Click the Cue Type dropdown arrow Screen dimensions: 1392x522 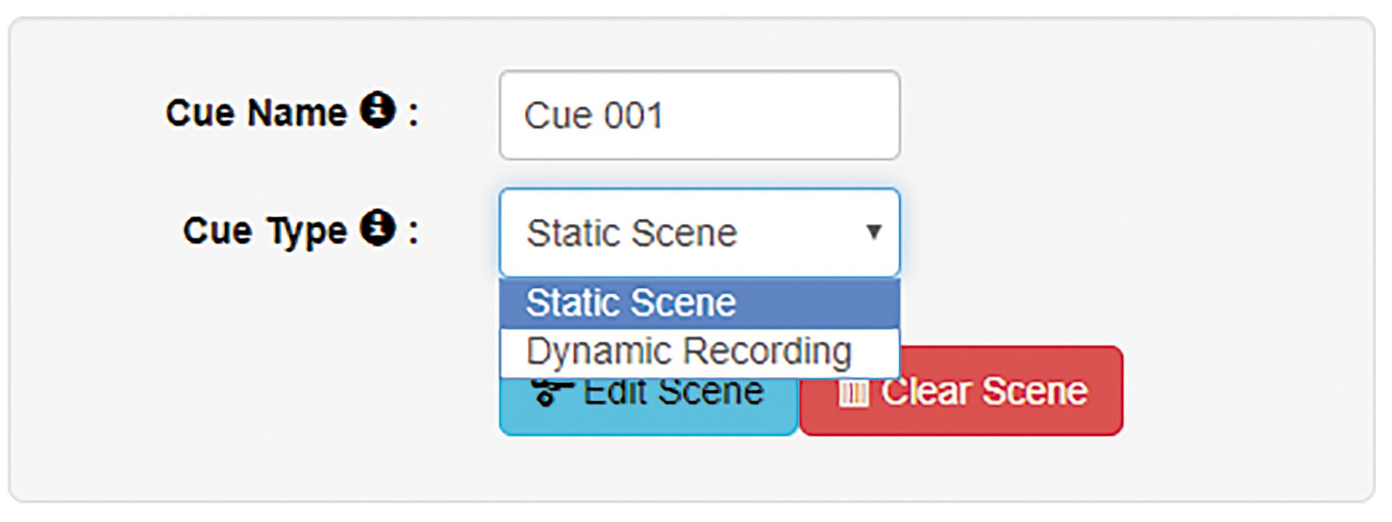(x=874, y=231)
